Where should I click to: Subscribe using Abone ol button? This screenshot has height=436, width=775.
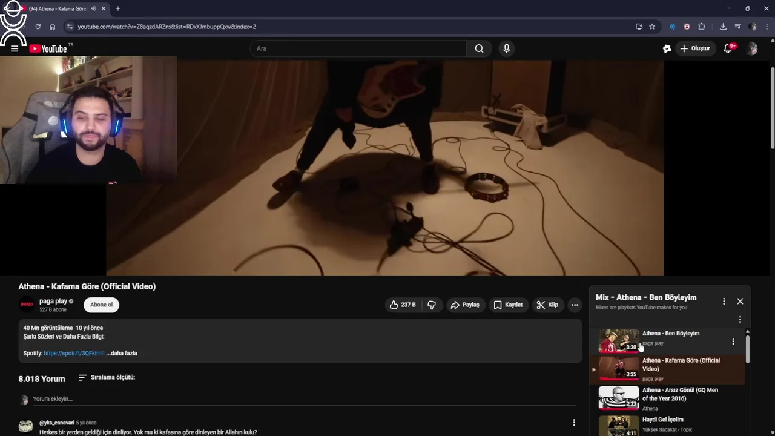click(101, 305)
